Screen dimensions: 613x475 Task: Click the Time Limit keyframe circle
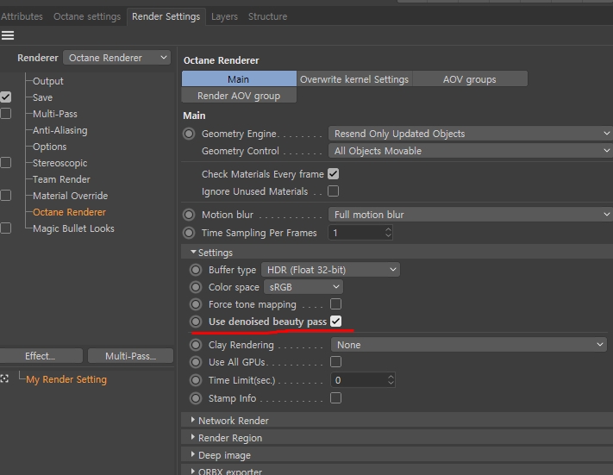(x=196, y=380)
